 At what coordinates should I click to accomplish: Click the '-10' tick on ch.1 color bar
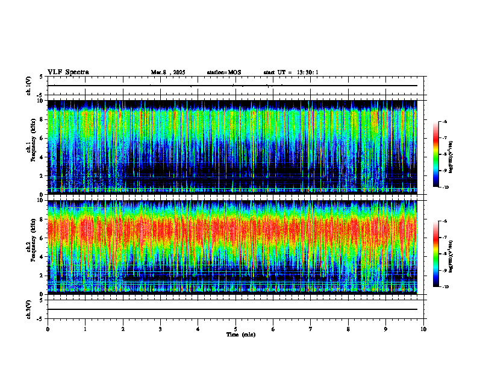click(x=445, y=188)
